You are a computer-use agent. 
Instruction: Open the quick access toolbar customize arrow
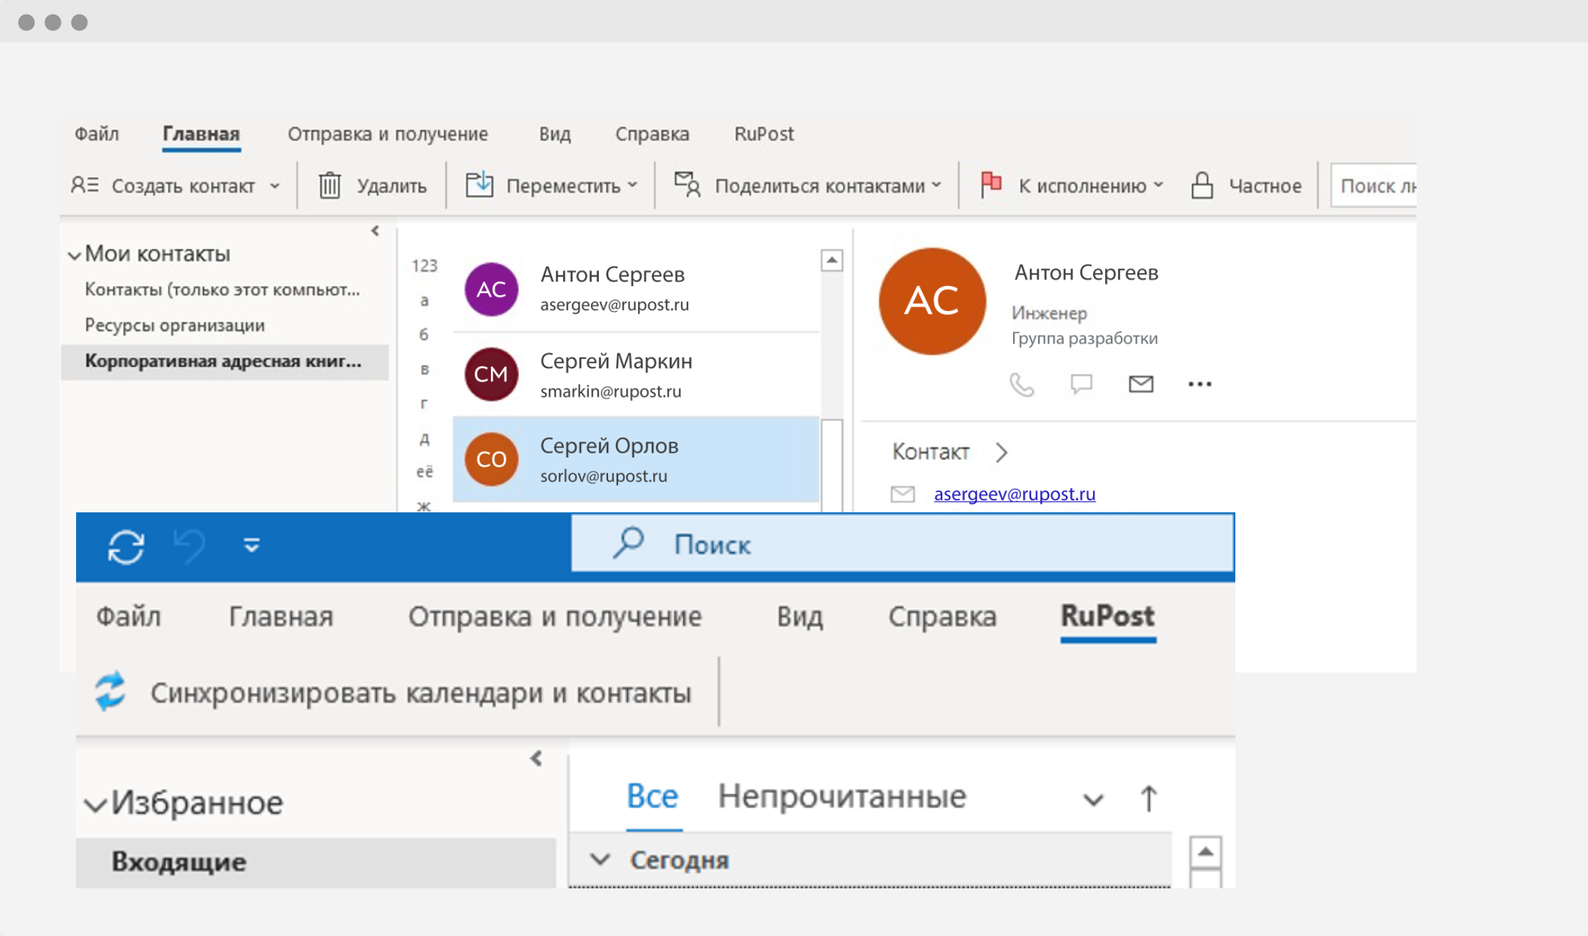point(251,545)
